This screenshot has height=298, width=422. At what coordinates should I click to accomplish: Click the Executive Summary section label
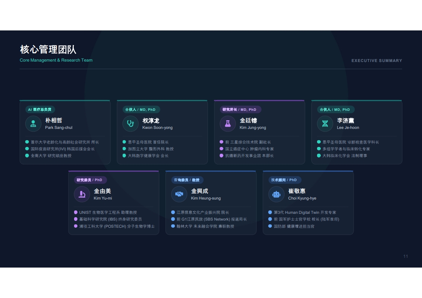pyautogui.click(x=377, y=61)
